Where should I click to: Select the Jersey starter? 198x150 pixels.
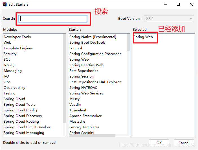pos(74,99)
